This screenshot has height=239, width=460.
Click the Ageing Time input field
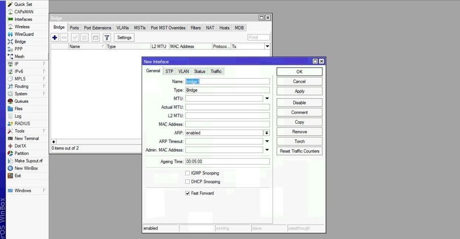227,162
